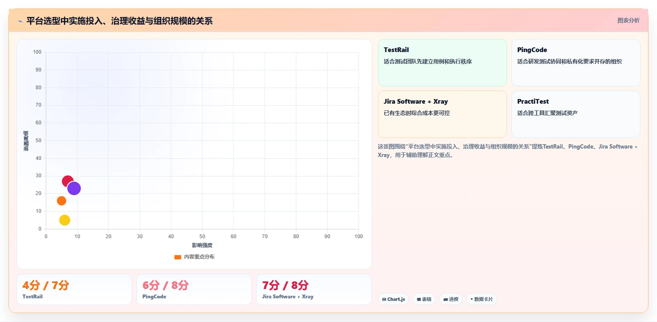The image size is (657, 322).
Task: Click the chart title 平台选型中实施投入
Action: (x=120, y=21)
